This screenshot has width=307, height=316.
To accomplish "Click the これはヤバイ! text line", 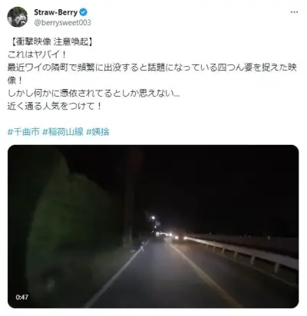I will coord(37,54).
